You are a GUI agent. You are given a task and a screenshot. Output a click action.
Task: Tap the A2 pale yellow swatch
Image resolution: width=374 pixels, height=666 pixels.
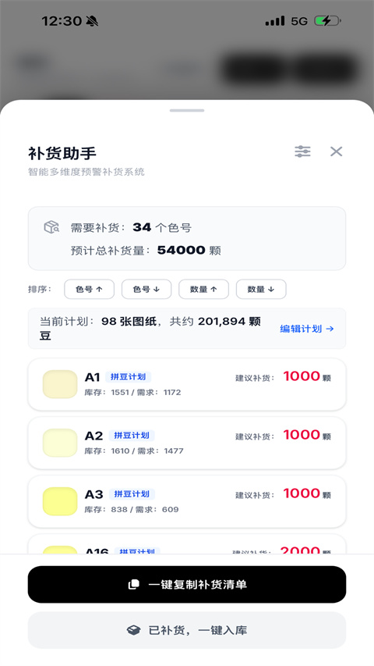[x=60, y=443]
